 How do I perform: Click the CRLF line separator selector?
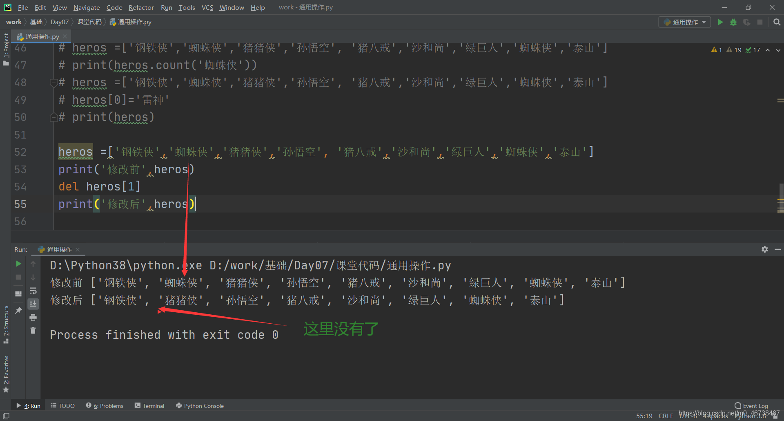[x=666, y=416]
